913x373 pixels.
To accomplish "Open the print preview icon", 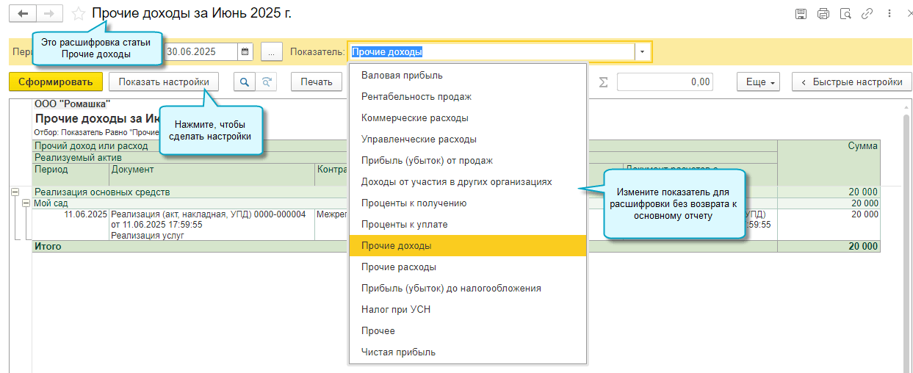I will coord(845,14).
